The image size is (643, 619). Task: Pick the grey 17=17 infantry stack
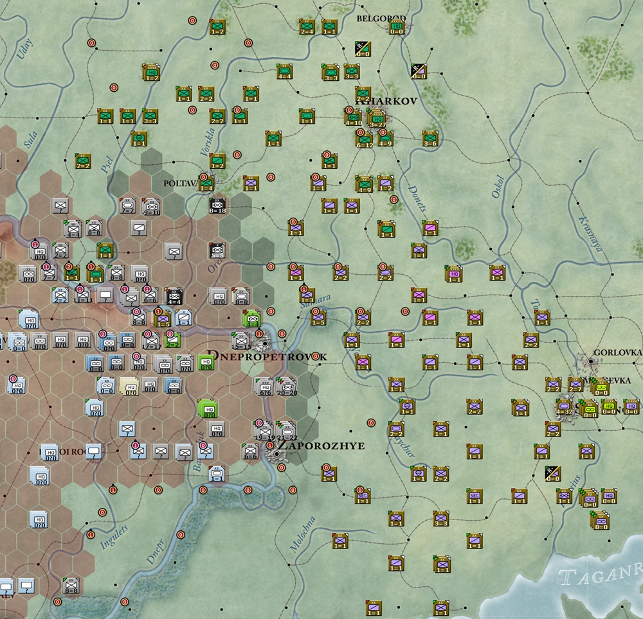(151, 340)
